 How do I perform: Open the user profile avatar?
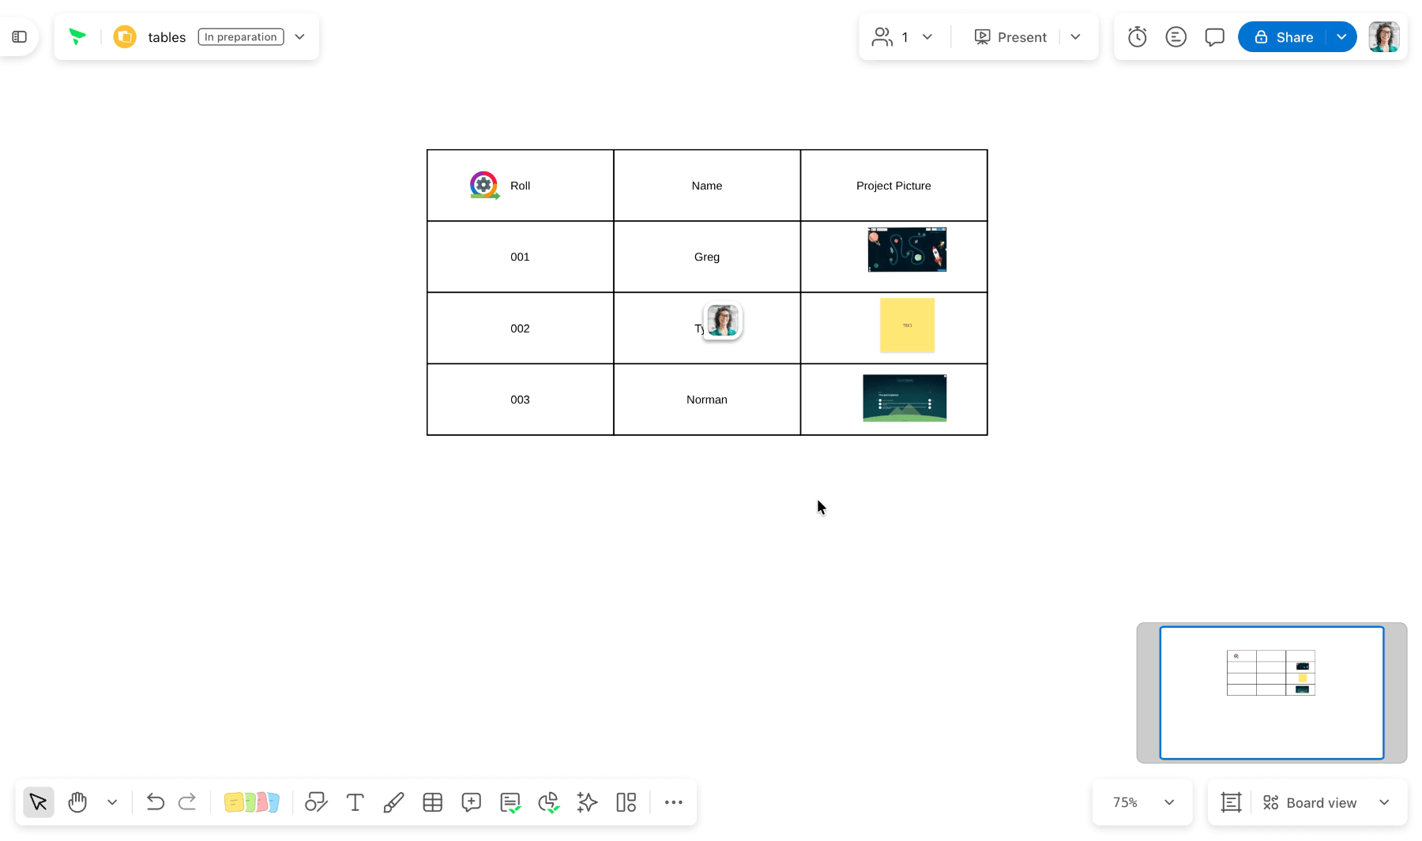(1384, 37)
